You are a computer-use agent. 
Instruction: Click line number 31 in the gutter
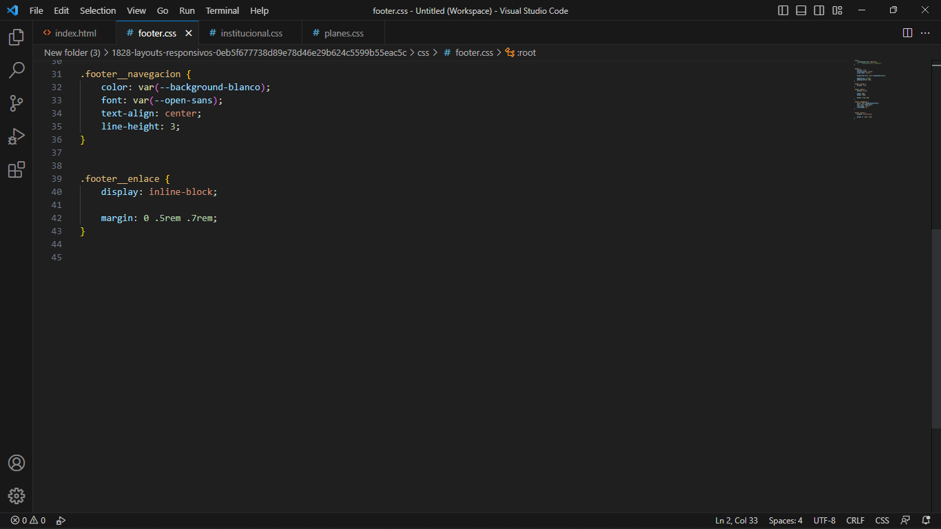tap(56, 74)
